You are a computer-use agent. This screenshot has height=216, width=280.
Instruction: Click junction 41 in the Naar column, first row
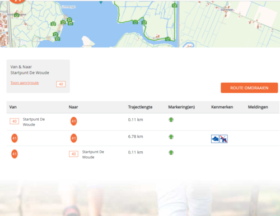(73, 121)
